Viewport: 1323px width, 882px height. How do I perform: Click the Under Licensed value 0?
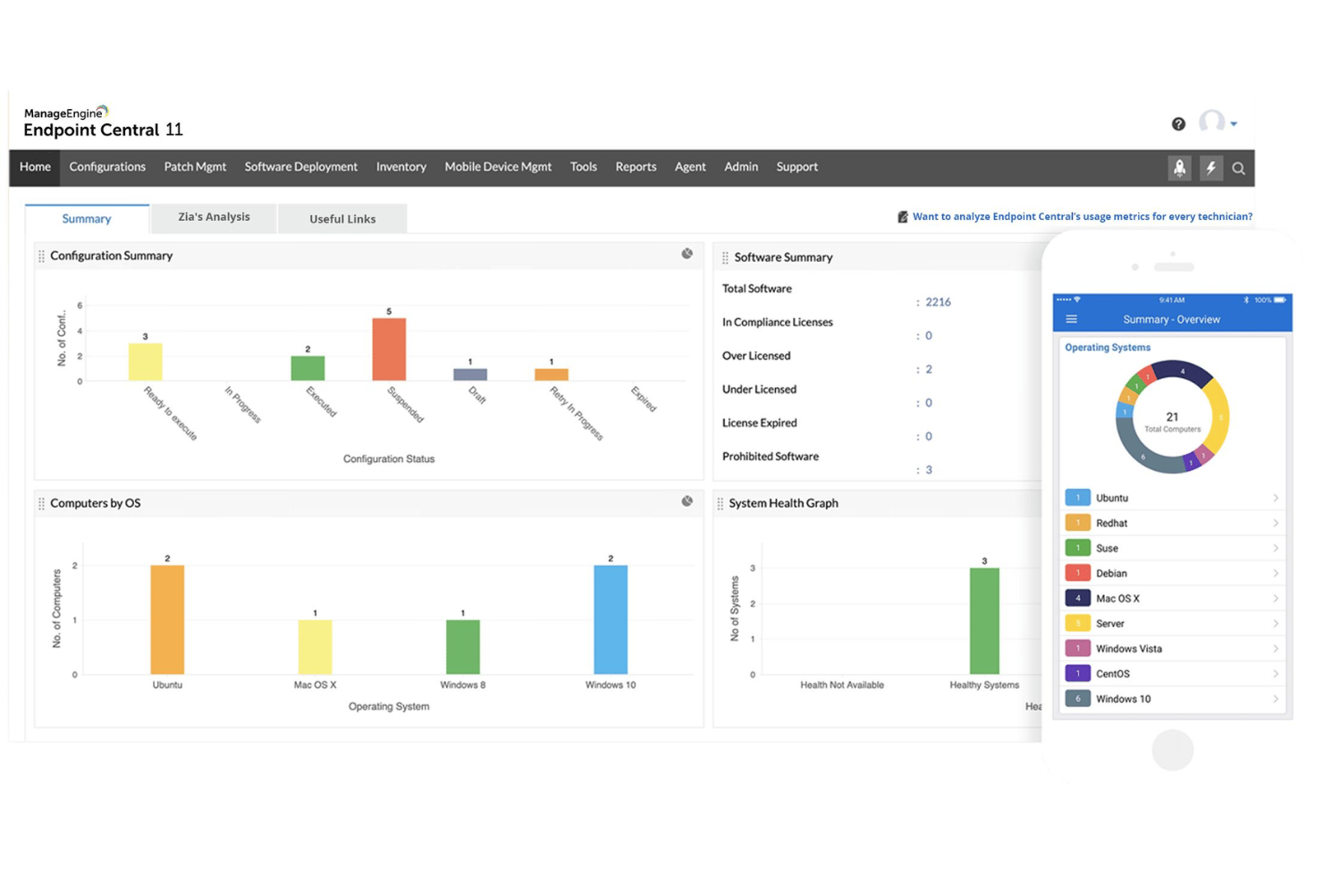(929, 403)
